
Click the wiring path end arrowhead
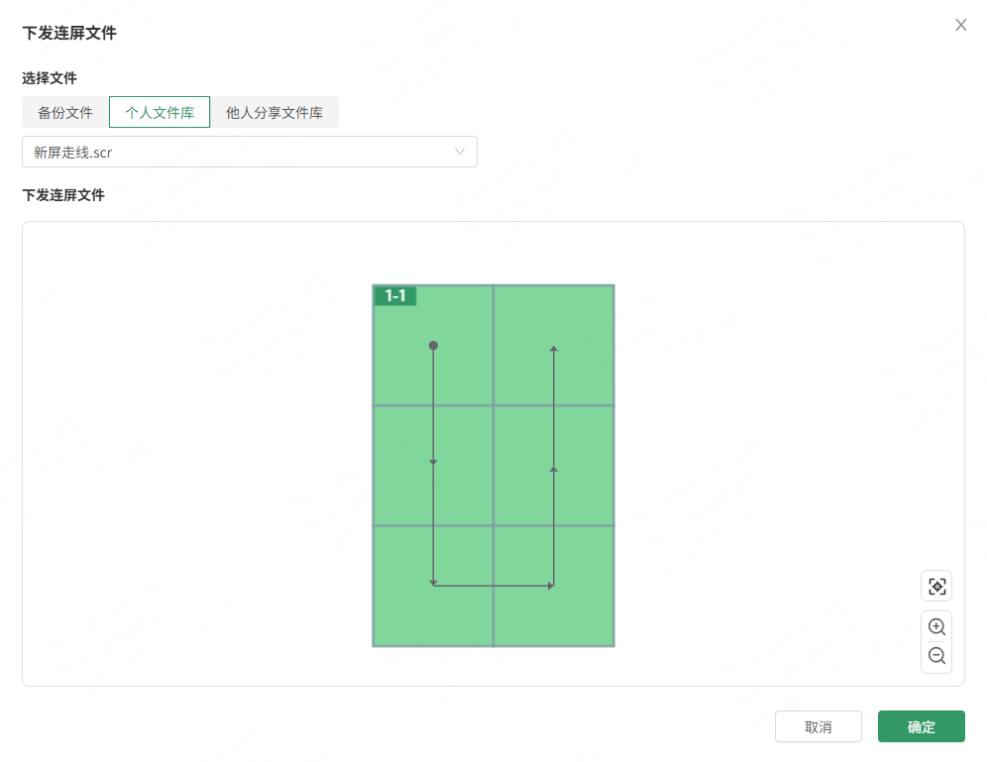tap(554, 349)
